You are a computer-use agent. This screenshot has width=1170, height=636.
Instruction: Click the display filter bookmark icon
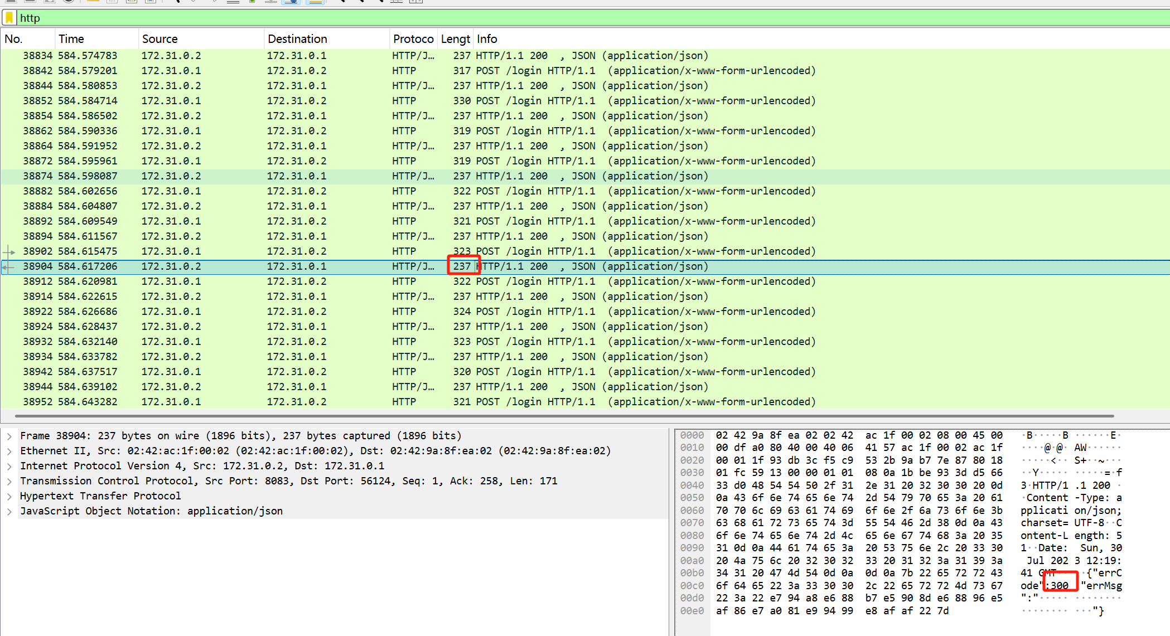pos(9,18)
